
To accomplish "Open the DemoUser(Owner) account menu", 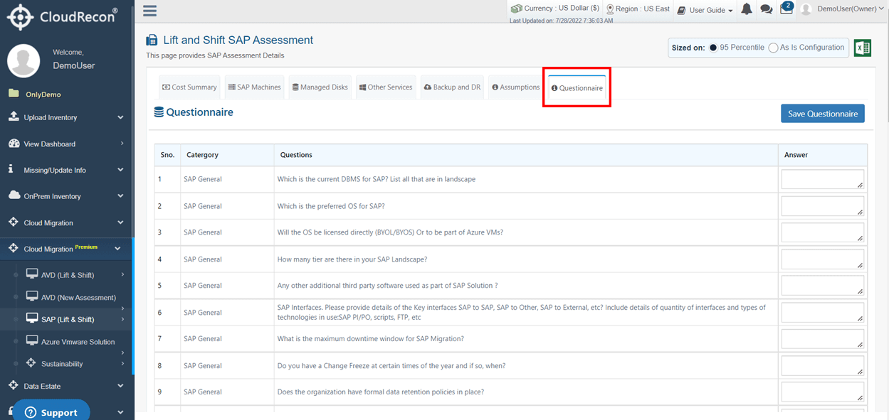I will pos(842,9).
